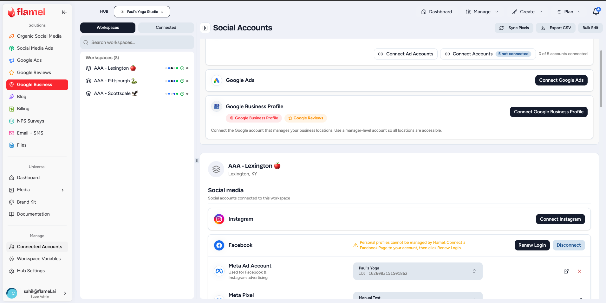The image size is (606, 303).
Task: Select AAA - Pittsburgh workspace
Action: tap(137, 81)
